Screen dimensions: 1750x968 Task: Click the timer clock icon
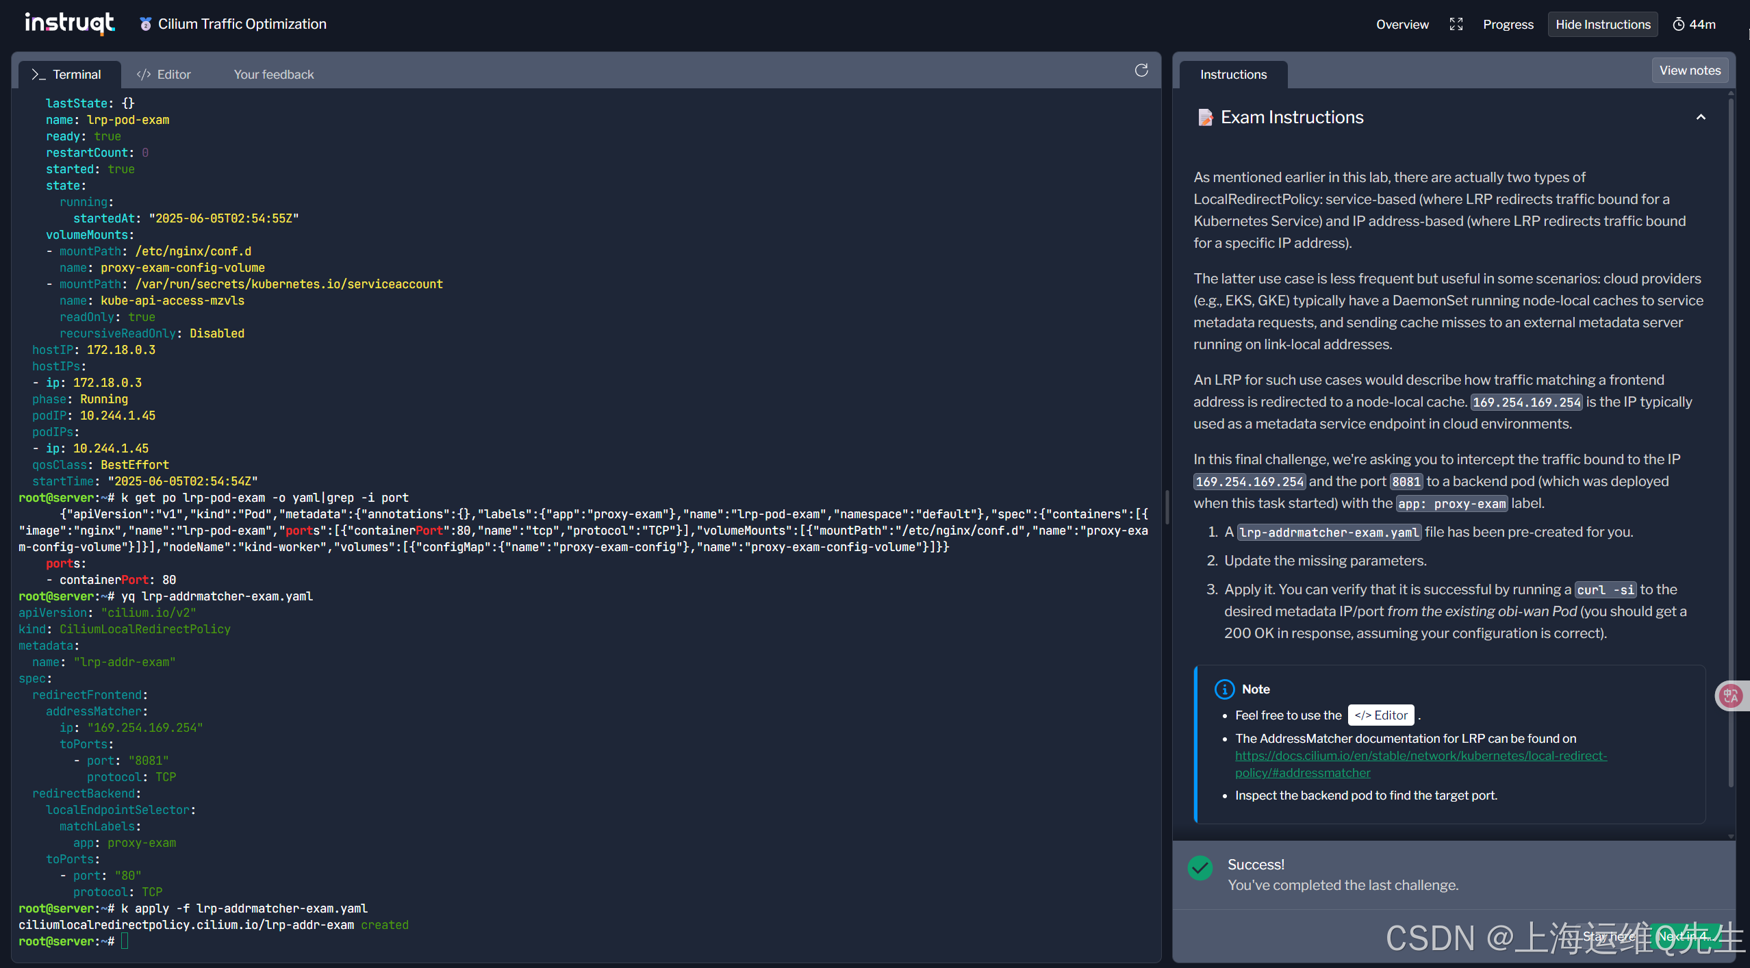(x=1678, y=25)
